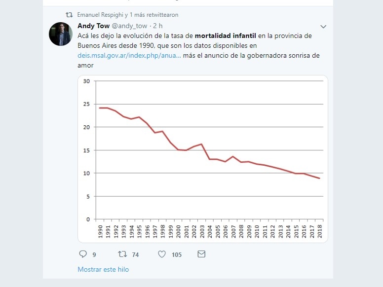Viewport: 383px width, 287px height.
Task: Like the tweet with heart icon
Action: point(162,254)
